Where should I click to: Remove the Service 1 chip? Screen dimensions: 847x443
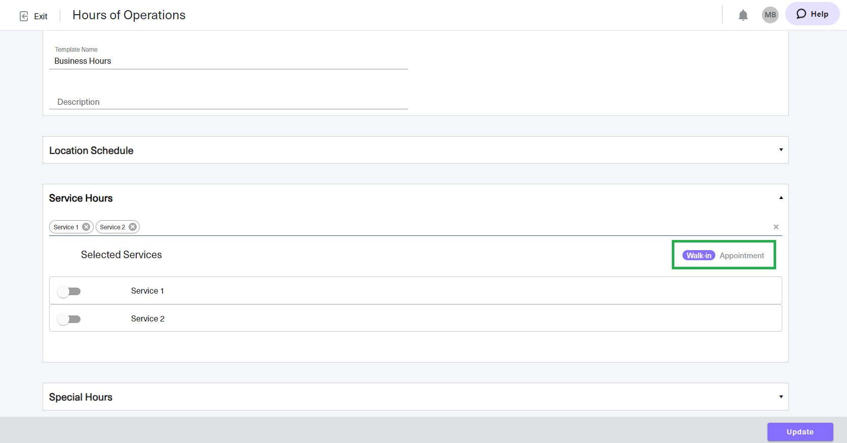click(86, 227)
